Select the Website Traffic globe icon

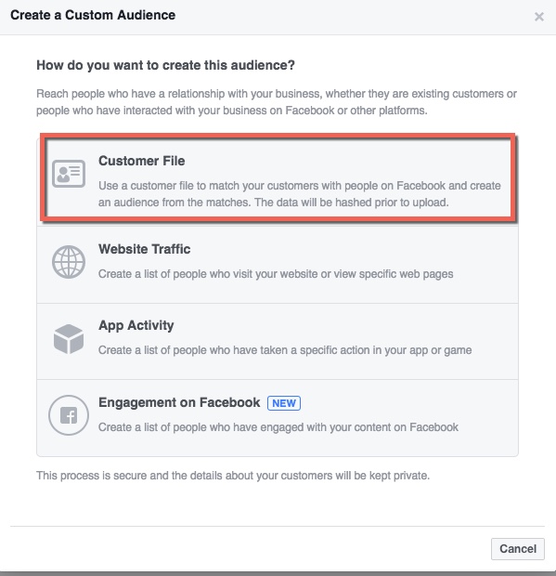click(69, 262)
